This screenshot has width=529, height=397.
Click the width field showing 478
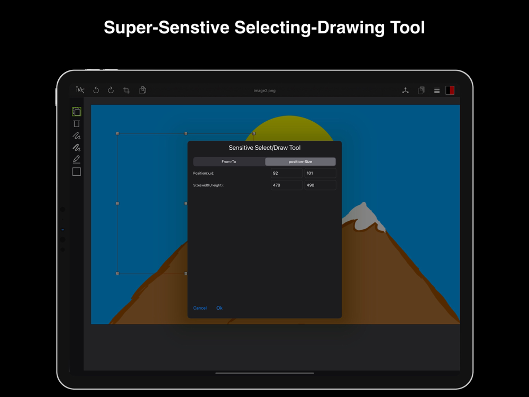(286, 185)
